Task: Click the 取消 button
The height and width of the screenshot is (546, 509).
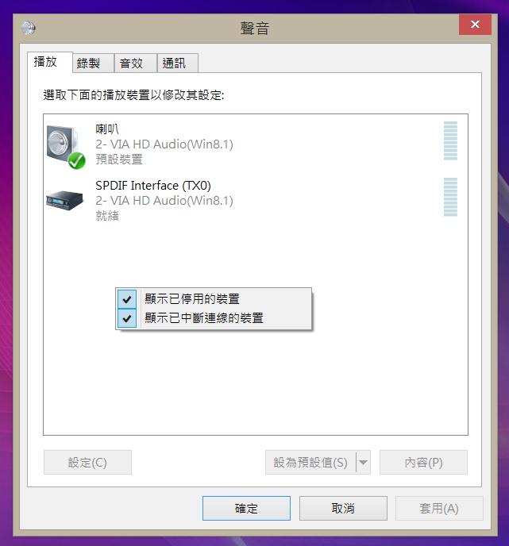Action: [343, 509]
